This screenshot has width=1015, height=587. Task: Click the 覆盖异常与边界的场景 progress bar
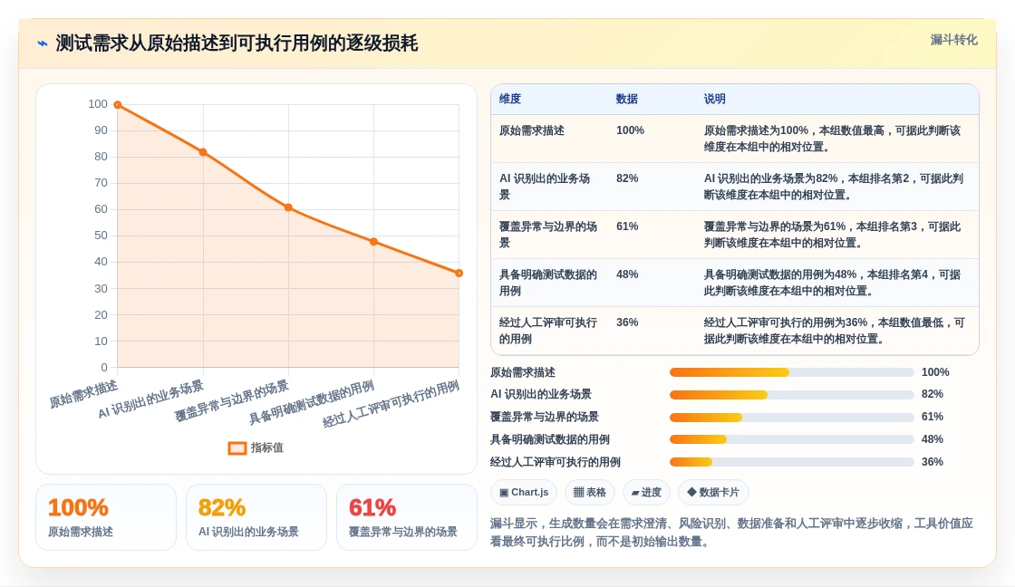click(792, 418)
